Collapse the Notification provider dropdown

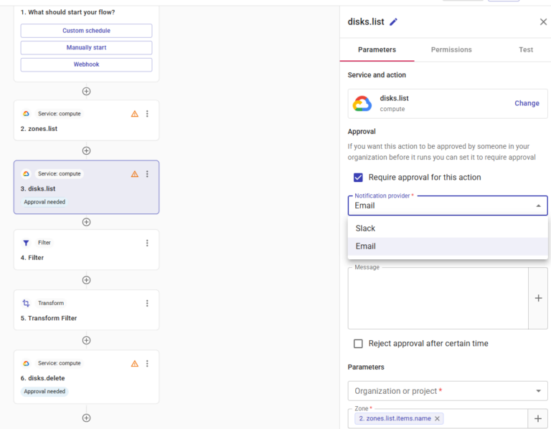[x=538, y=206]
